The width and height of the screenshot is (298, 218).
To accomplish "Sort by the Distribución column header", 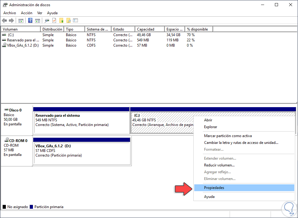I will pos(52,29).
